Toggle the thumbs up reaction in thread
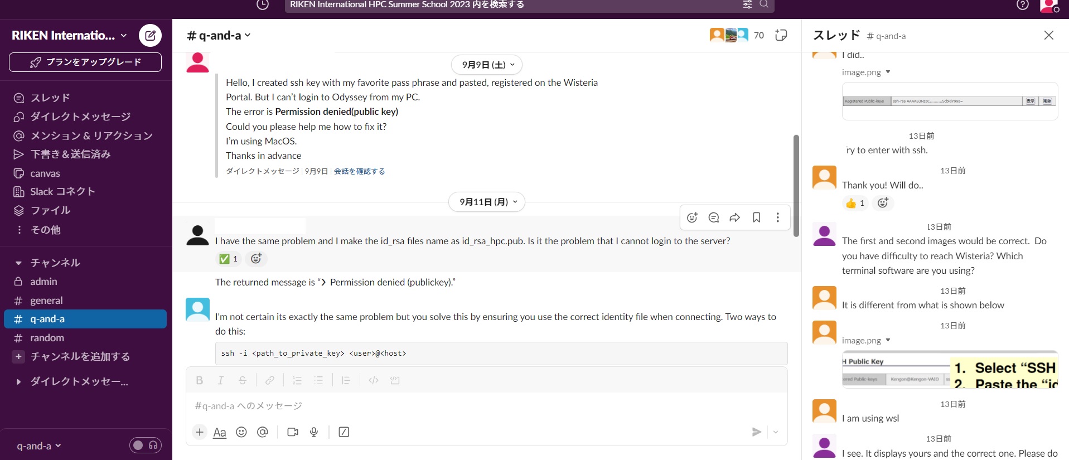Screen dimensions: 1069x460 [x=855, y=203]
